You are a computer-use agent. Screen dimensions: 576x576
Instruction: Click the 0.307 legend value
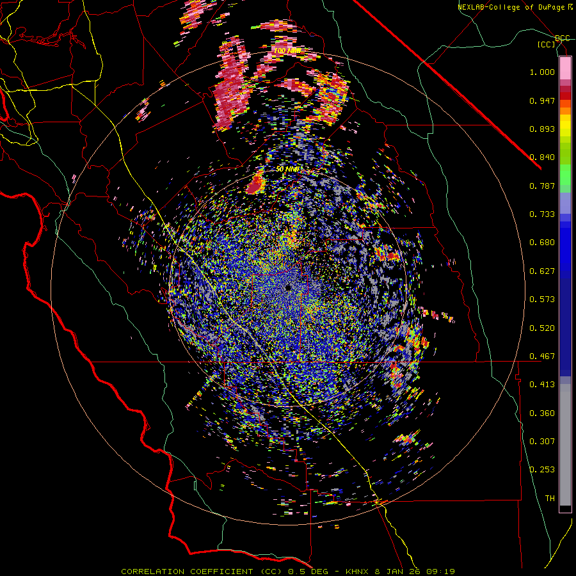(x=542, y=442)
